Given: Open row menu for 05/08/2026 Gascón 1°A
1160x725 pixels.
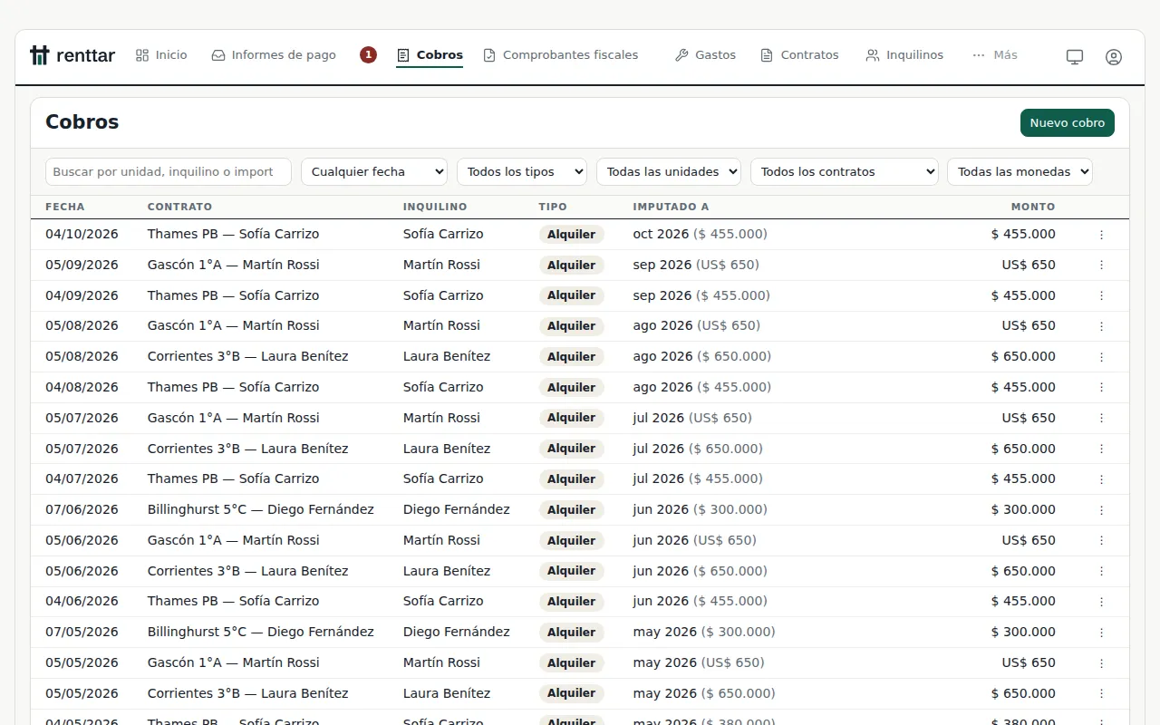Looking at the screenshot, I should pyautogui.click(x=1102, y=326).
